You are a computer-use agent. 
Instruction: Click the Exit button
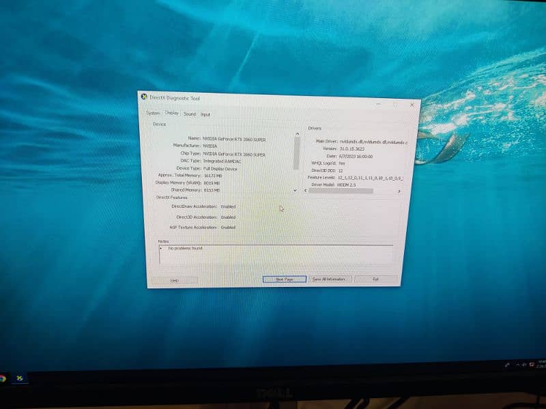click(376, 279)
